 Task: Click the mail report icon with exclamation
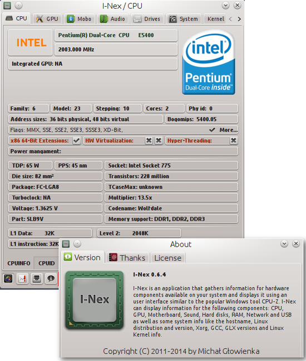[22, 279]
